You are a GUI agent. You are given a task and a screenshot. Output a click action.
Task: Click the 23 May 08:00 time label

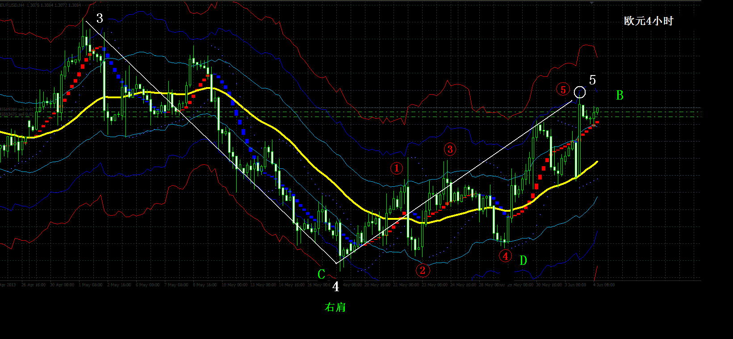coord(435,285)
